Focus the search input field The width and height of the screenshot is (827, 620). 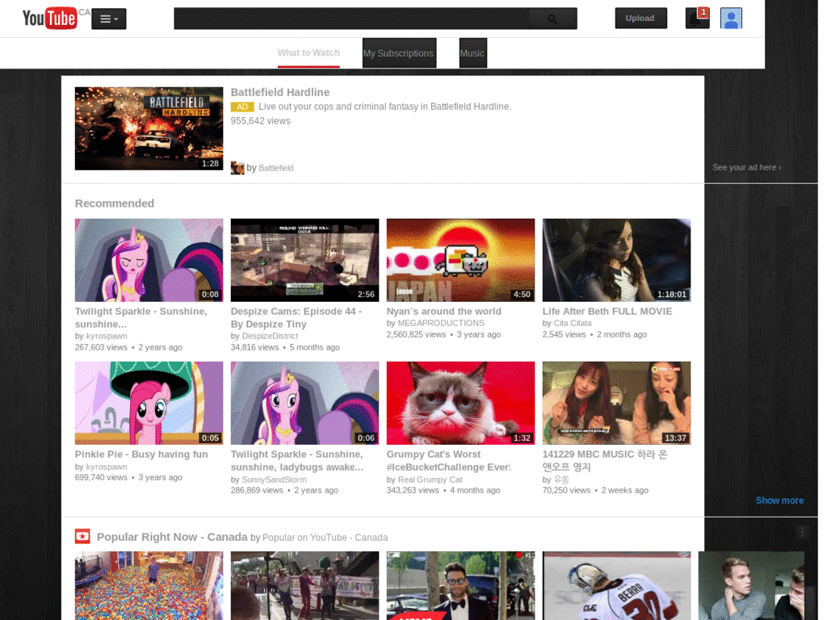[x=351, y=19]
